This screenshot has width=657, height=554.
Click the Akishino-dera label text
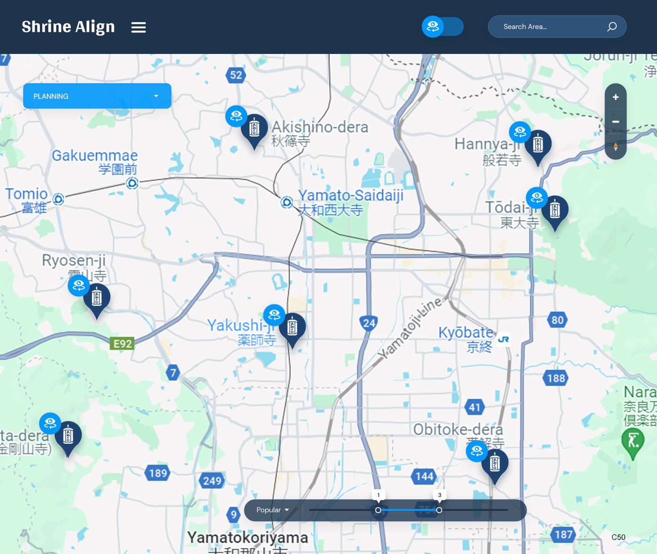(x=320, y=127)
